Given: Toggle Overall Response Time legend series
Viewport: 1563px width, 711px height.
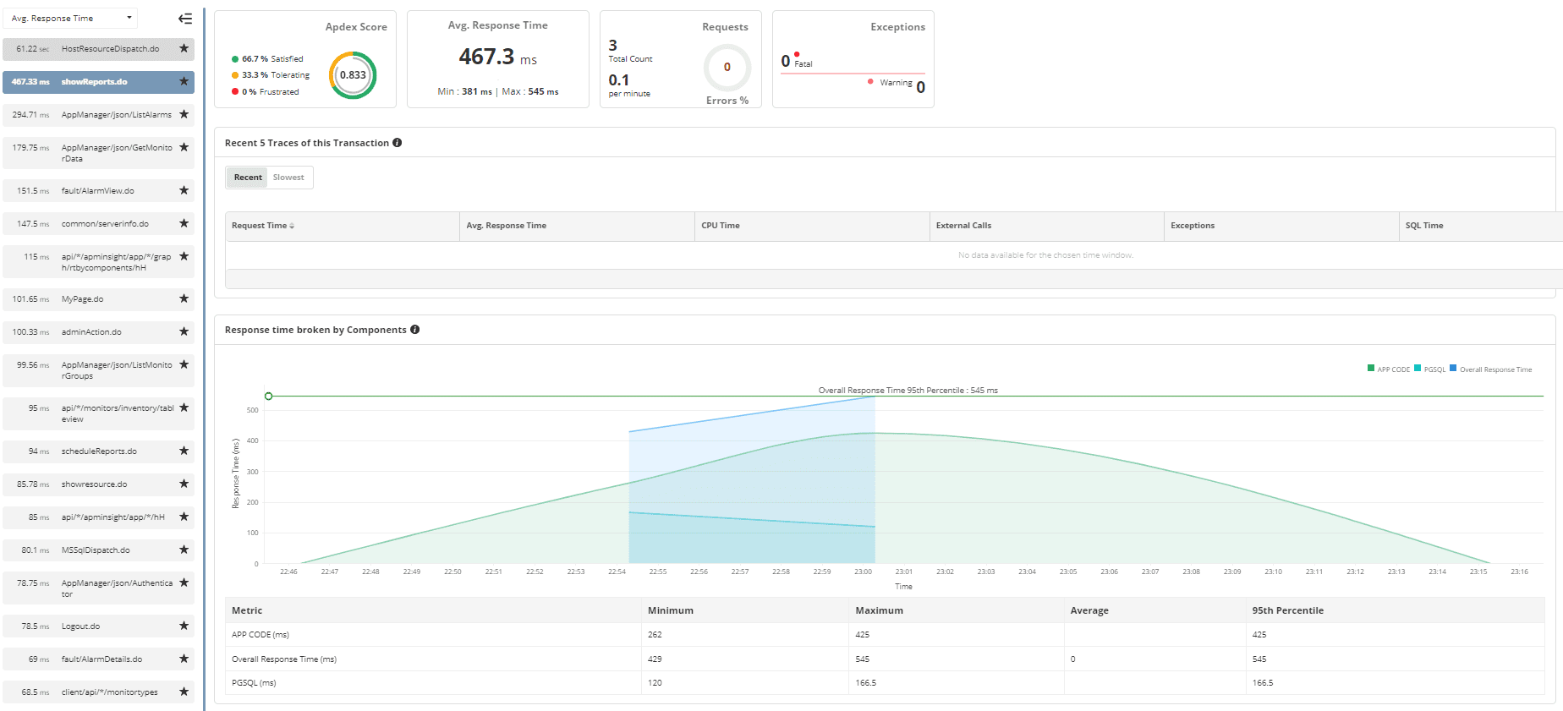Looking at the screenshot, I should (1490, 369).
